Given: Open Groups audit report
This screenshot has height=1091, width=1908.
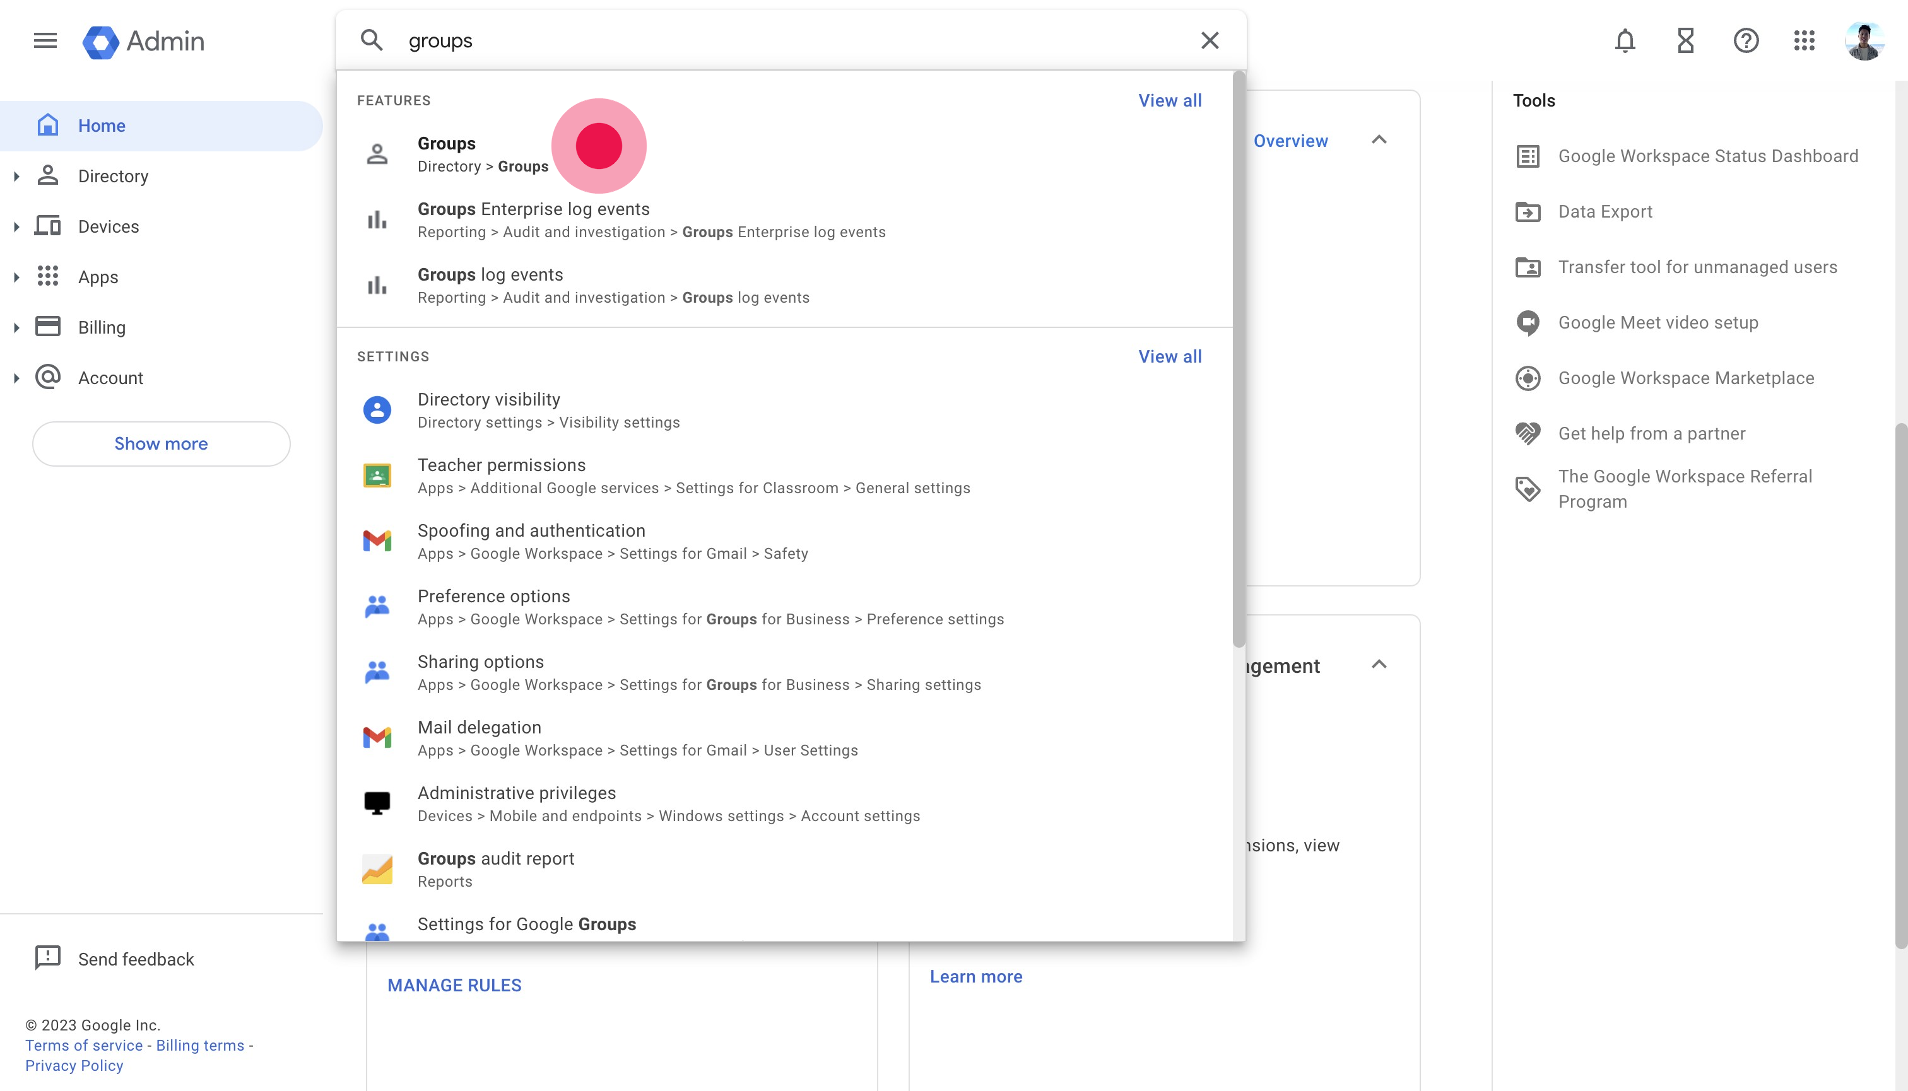Looking at the screenshot, I should pyautogui.click(x=784, y=869).
